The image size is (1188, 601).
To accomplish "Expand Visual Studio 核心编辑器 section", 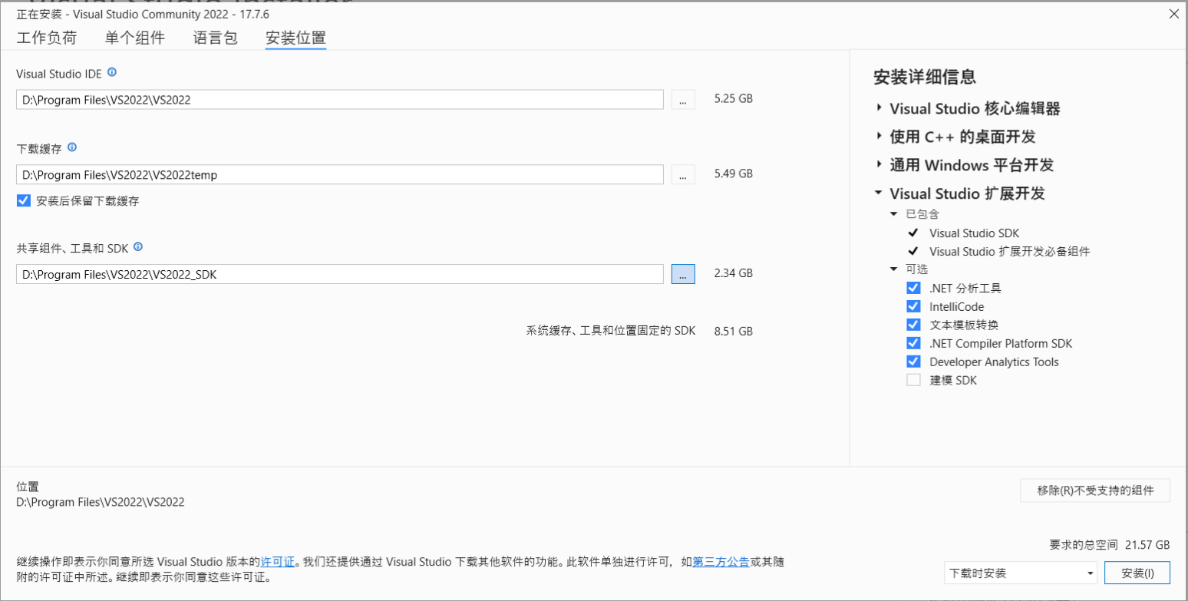I will pos(879,108).
